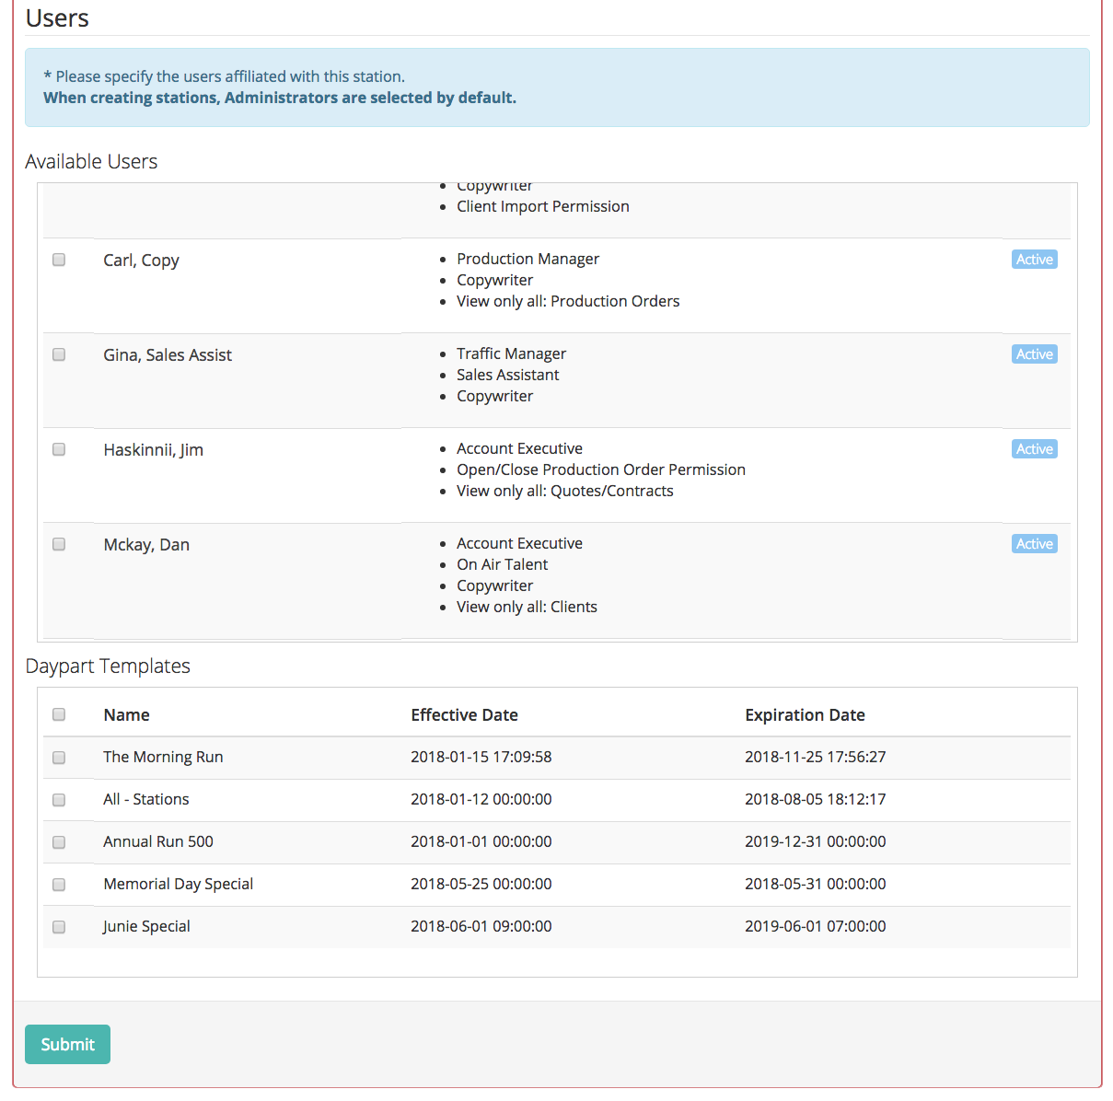Select the name Gina, Sales Assist
This screenshot has width=1113, height=1101.
(168, 355)
